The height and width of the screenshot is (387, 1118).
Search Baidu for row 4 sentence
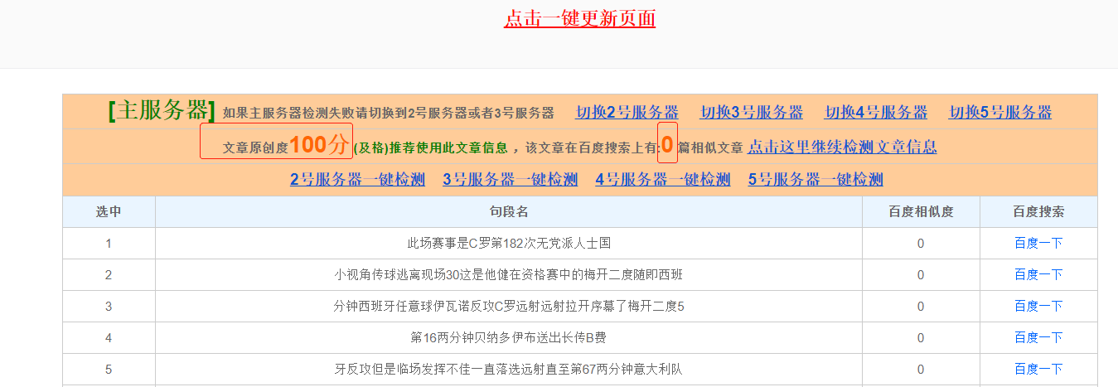pyautogui.click(x=1038, y=338)
